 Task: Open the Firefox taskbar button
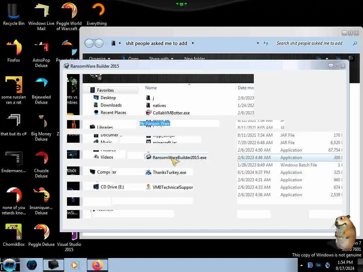[97, 265]
